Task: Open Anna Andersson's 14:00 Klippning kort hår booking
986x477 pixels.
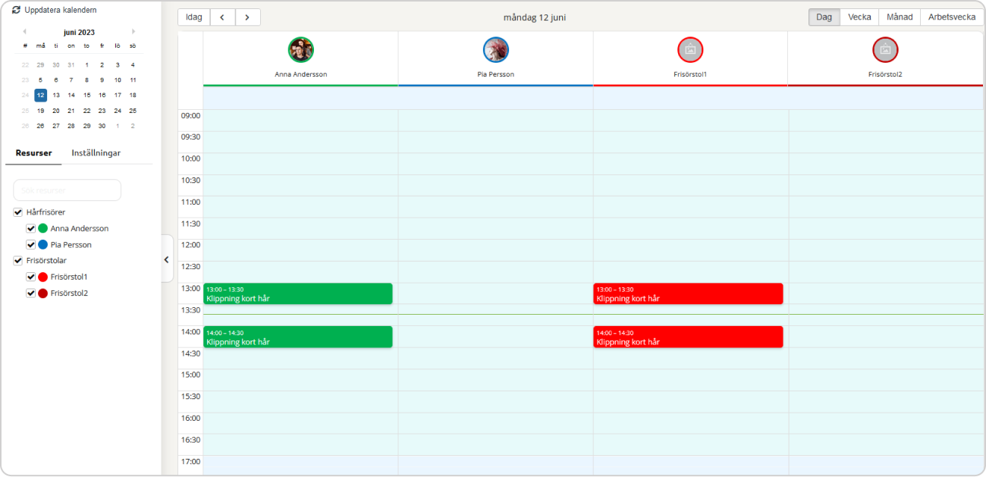Action: pyautogui.click(x=298, y=337)
